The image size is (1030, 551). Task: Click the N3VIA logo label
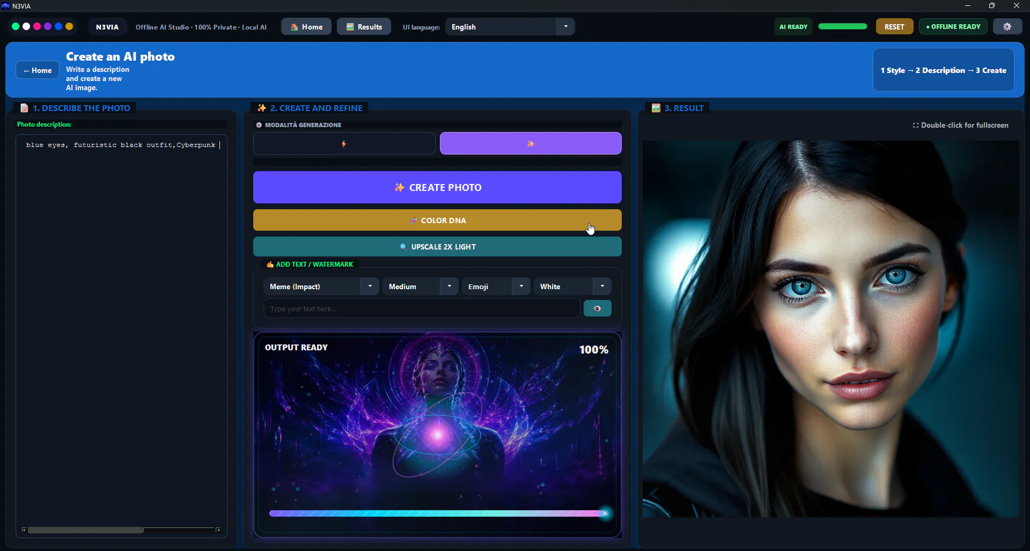(x=107, y=27)
